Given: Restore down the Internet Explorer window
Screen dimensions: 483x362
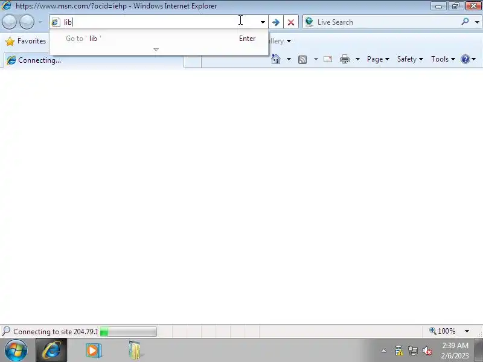Looking at the screenshot, I should click(456, 6).
